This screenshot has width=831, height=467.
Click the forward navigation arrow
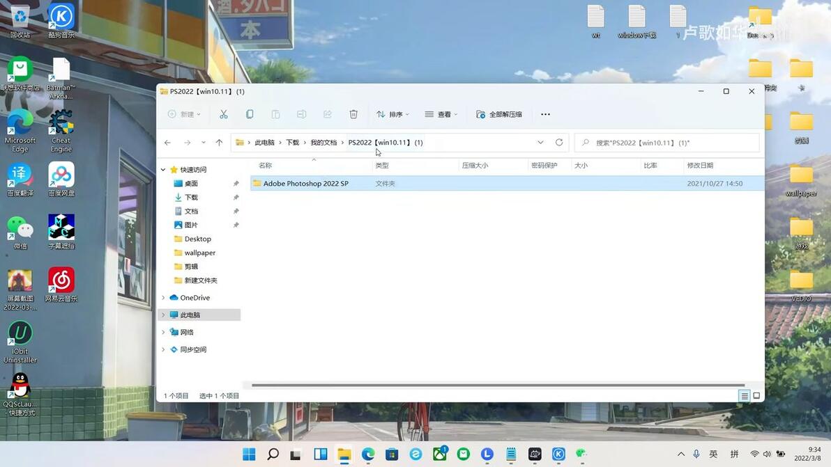(187, 142)
